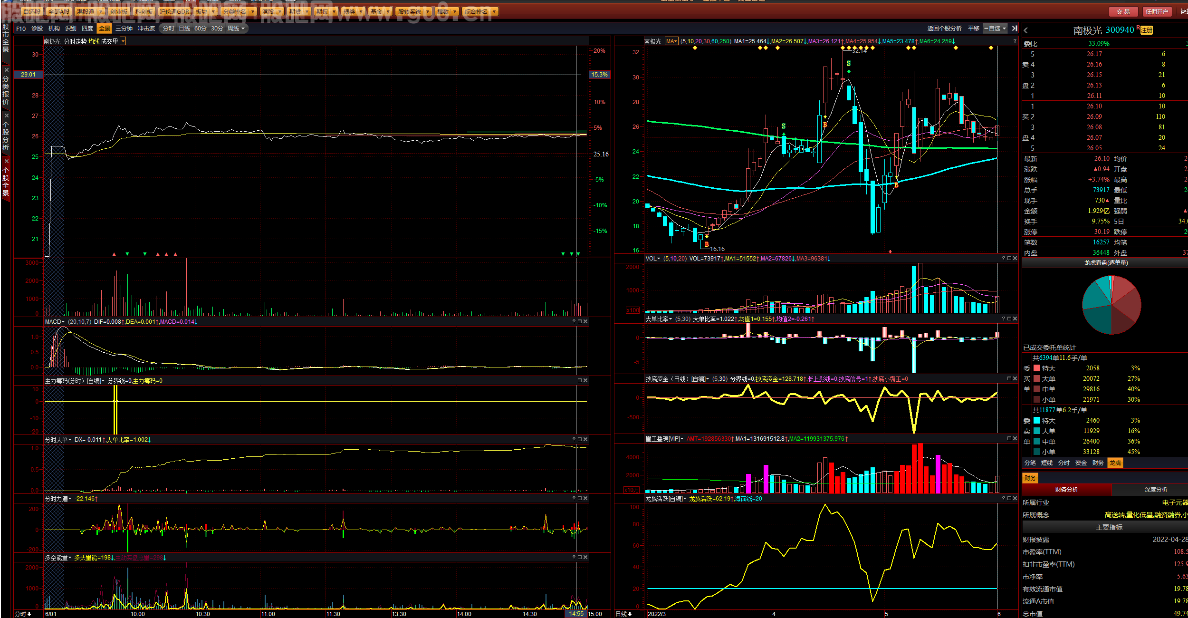
Task: Open the 诊股 tab
Action: [37, 29]
